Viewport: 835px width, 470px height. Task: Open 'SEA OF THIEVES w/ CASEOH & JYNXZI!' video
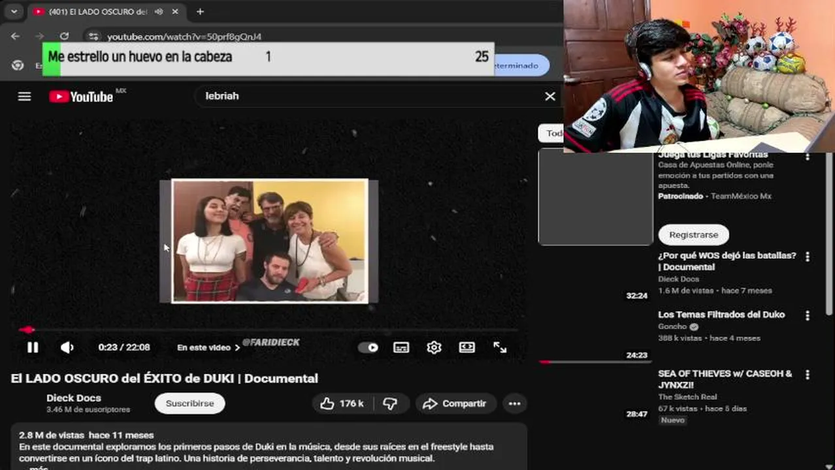pos(725,379)
